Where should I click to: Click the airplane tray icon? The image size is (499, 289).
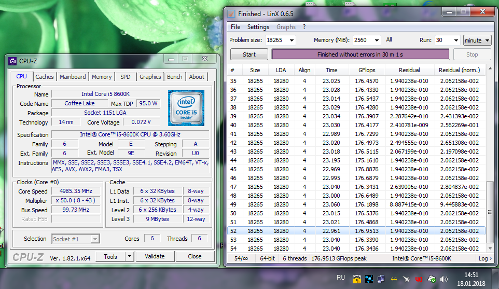[x=406, y=279]
